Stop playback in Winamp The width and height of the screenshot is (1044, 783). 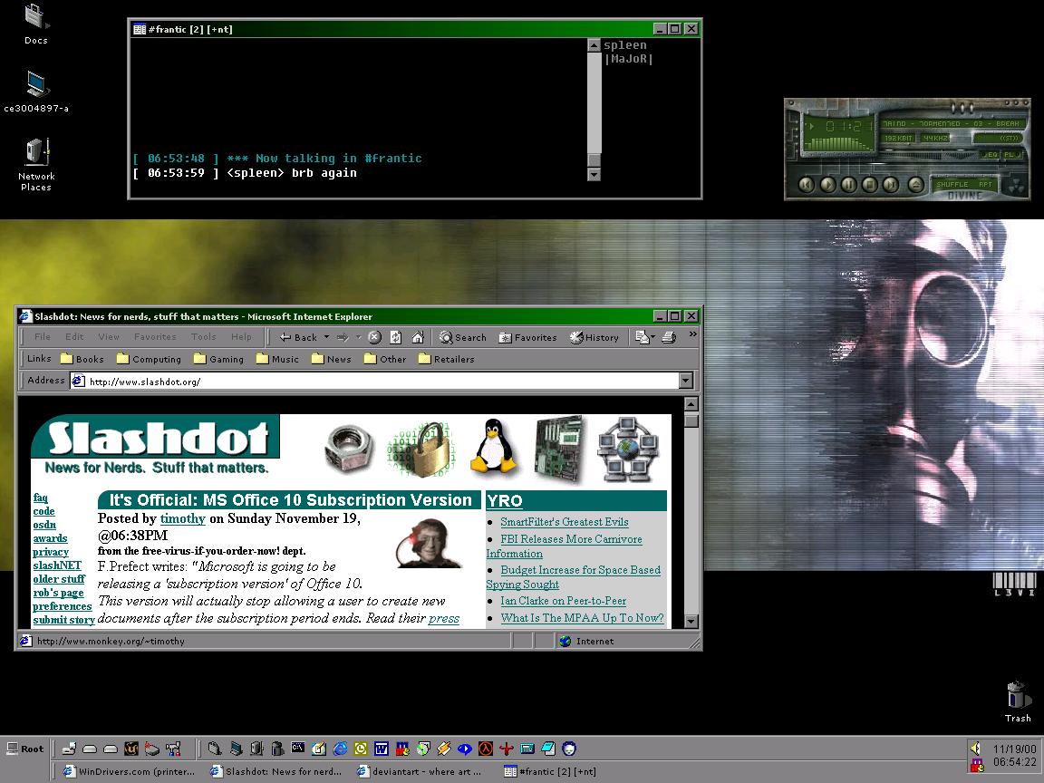pos(870,185)
